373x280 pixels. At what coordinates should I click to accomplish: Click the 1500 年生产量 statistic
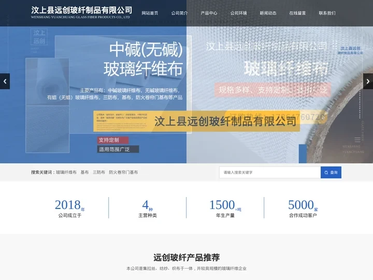[225, 208]
